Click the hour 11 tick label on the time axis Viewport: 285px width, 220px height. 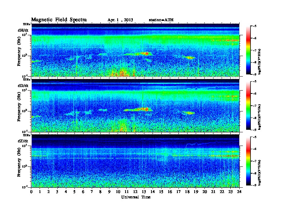127,192
